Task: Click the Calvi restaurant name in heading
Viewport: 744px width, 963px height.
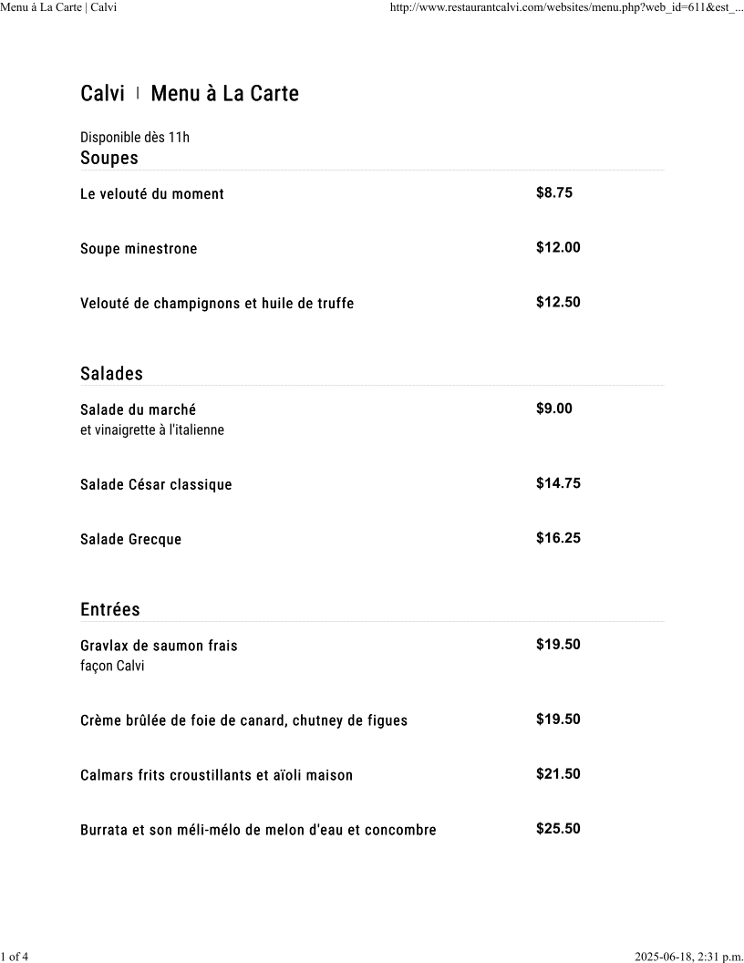Action: click(x=102, y=93)
